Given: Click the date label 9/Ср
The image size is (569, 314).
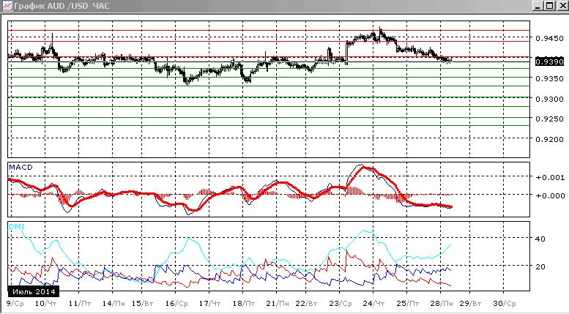Looking at the screenshot, I should tap(15, 304).
